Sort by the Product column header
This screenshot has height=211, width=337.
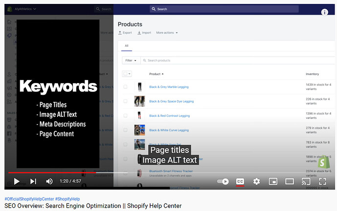tap(156, 74)
